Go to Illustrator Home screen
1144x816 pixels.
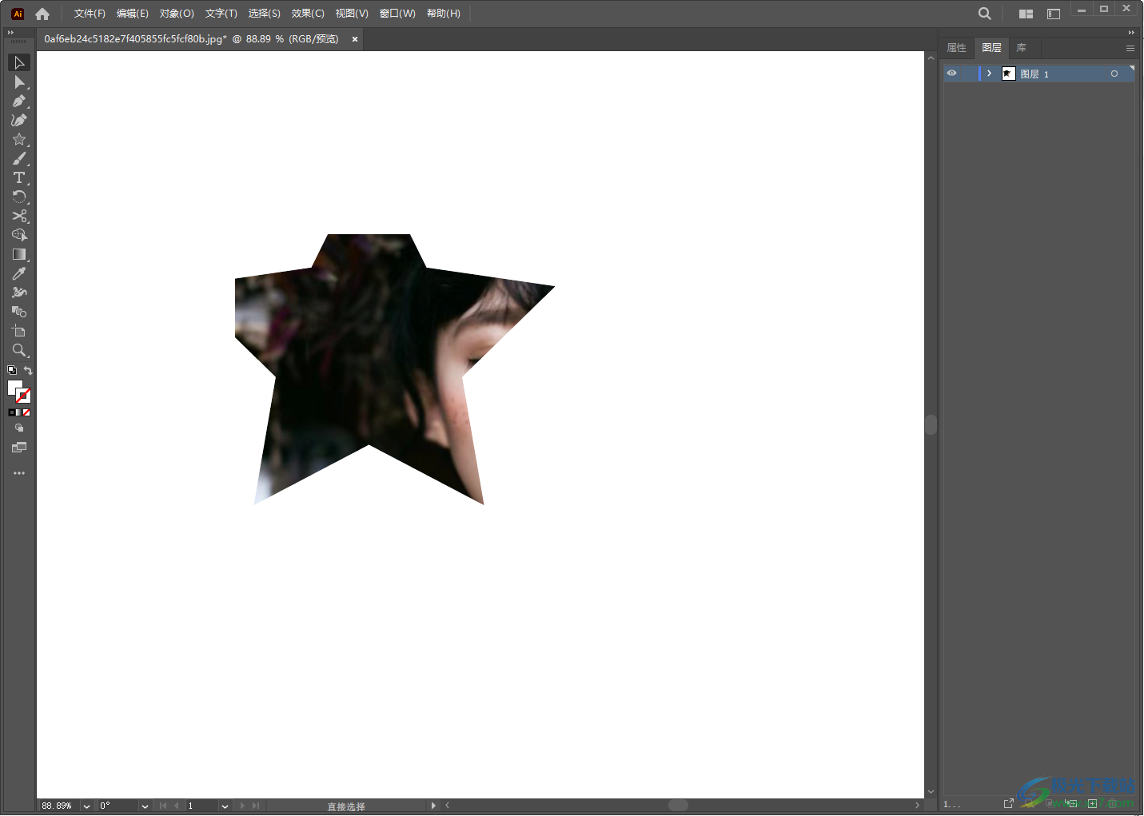(x=42, y=14)
